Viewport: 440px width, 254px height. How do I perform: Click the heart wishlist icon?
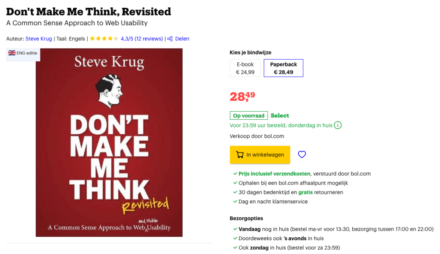(x=302, y=154)
